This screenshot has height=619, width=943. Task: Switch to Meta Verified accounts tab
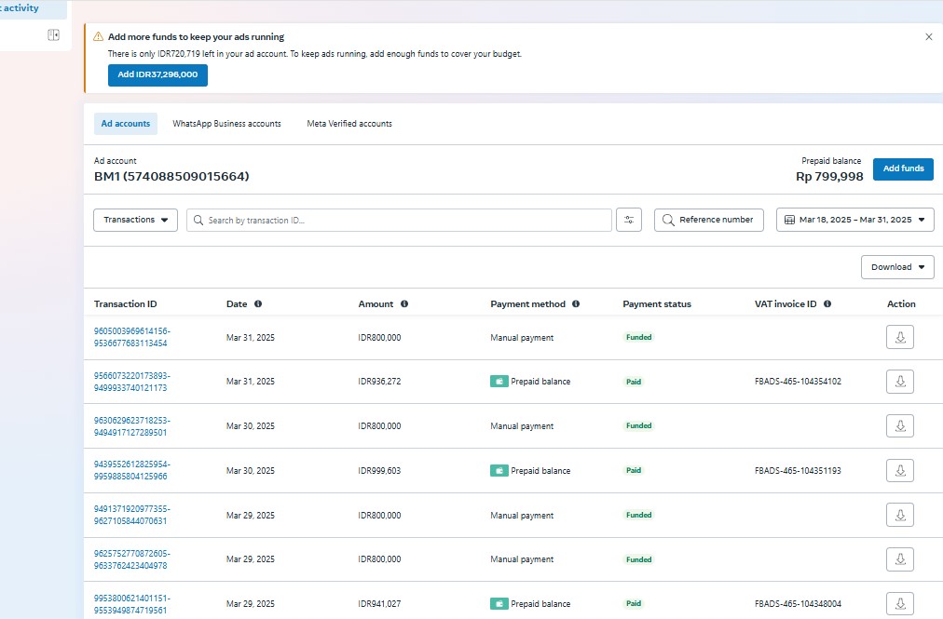point(349,124)
